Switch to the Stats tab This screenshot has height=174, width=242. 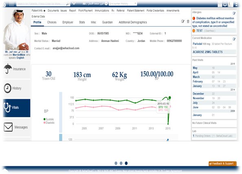coord(82,22)
